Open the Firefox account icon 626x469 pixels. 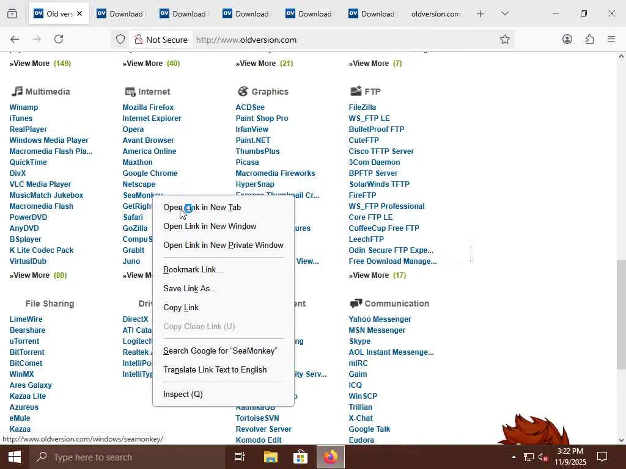(x=567, y=39)
